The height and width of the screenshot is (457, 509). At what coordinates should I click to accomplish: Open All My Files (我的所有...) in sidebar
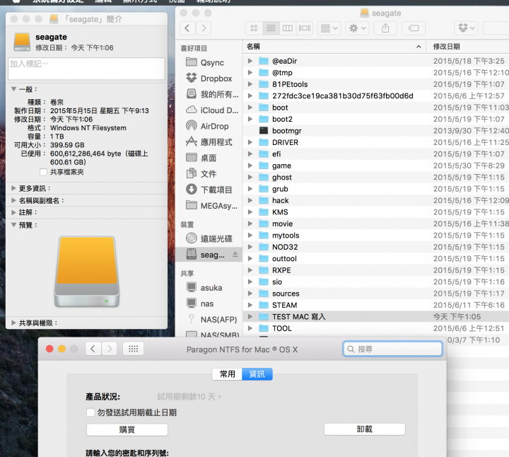[x=209, y=94]
